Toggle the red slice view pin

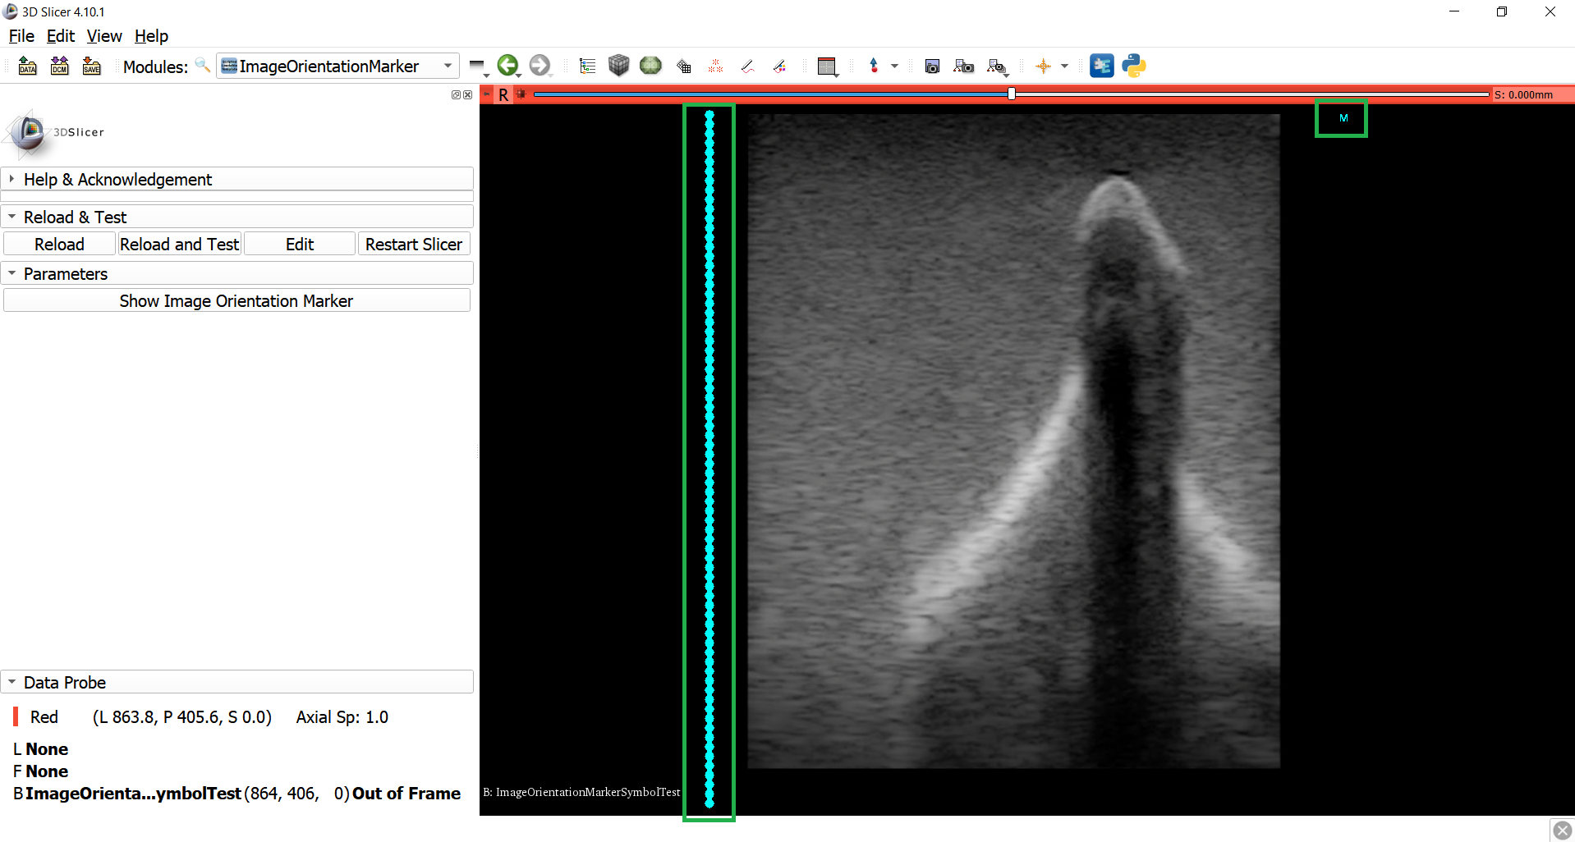pyautogui.click(x=487, y=94)
